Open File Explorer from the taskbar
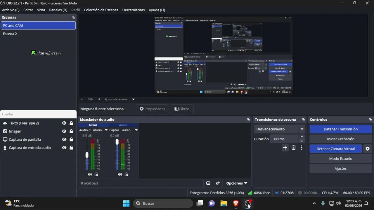The width and height of the screenshot is (374, 210). (x=224, y=203)
